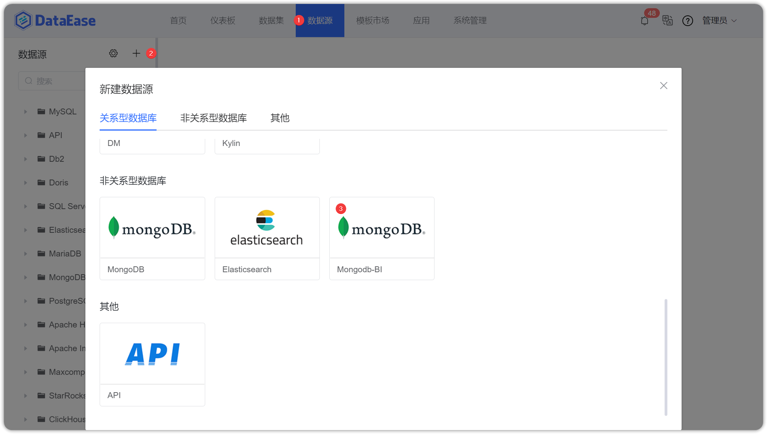Image resolution: width=767 pixels, height=434 pixels.
Task: Close the new datasource dialog
Action: pos(663,86)
